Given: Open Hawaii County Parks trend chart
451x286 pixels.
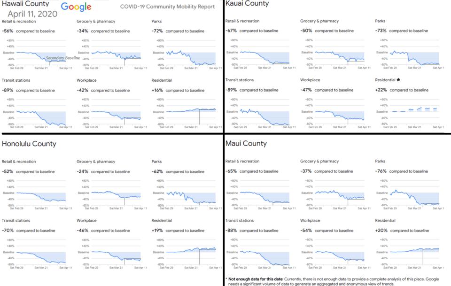Looking at the screenshot, I should click(192, 55).
